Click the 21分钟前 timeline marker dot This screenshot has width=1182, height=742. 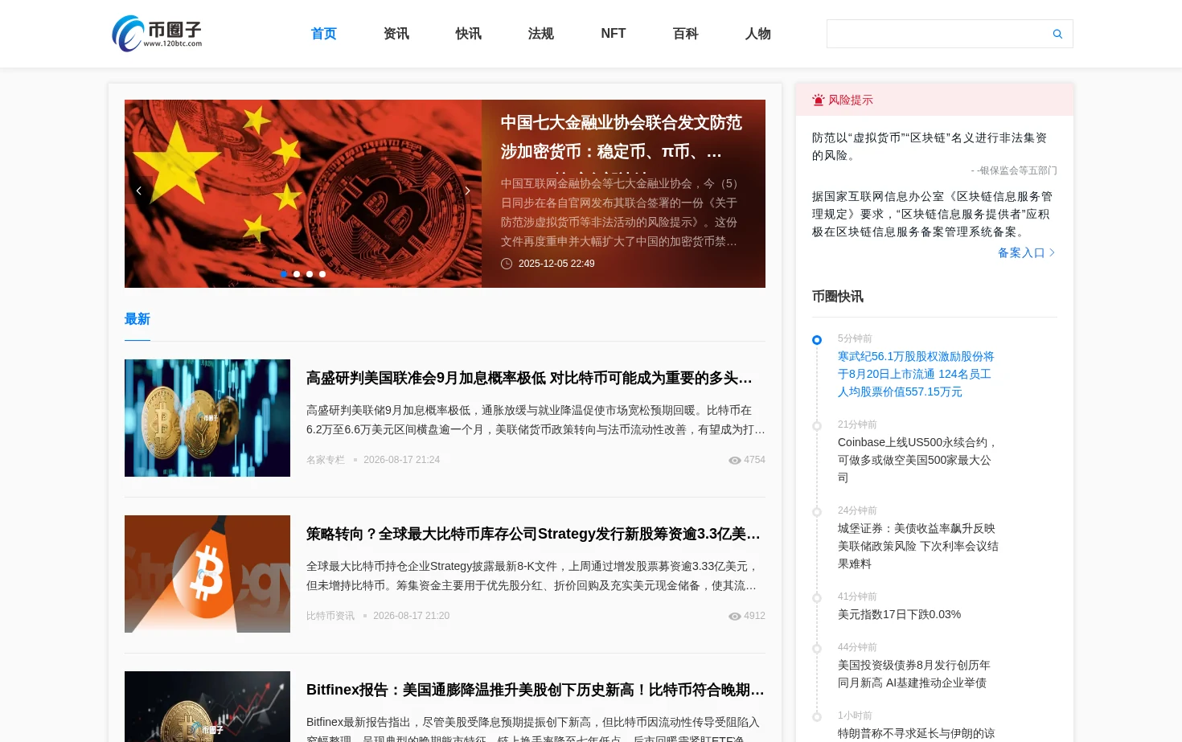[817, 426]
